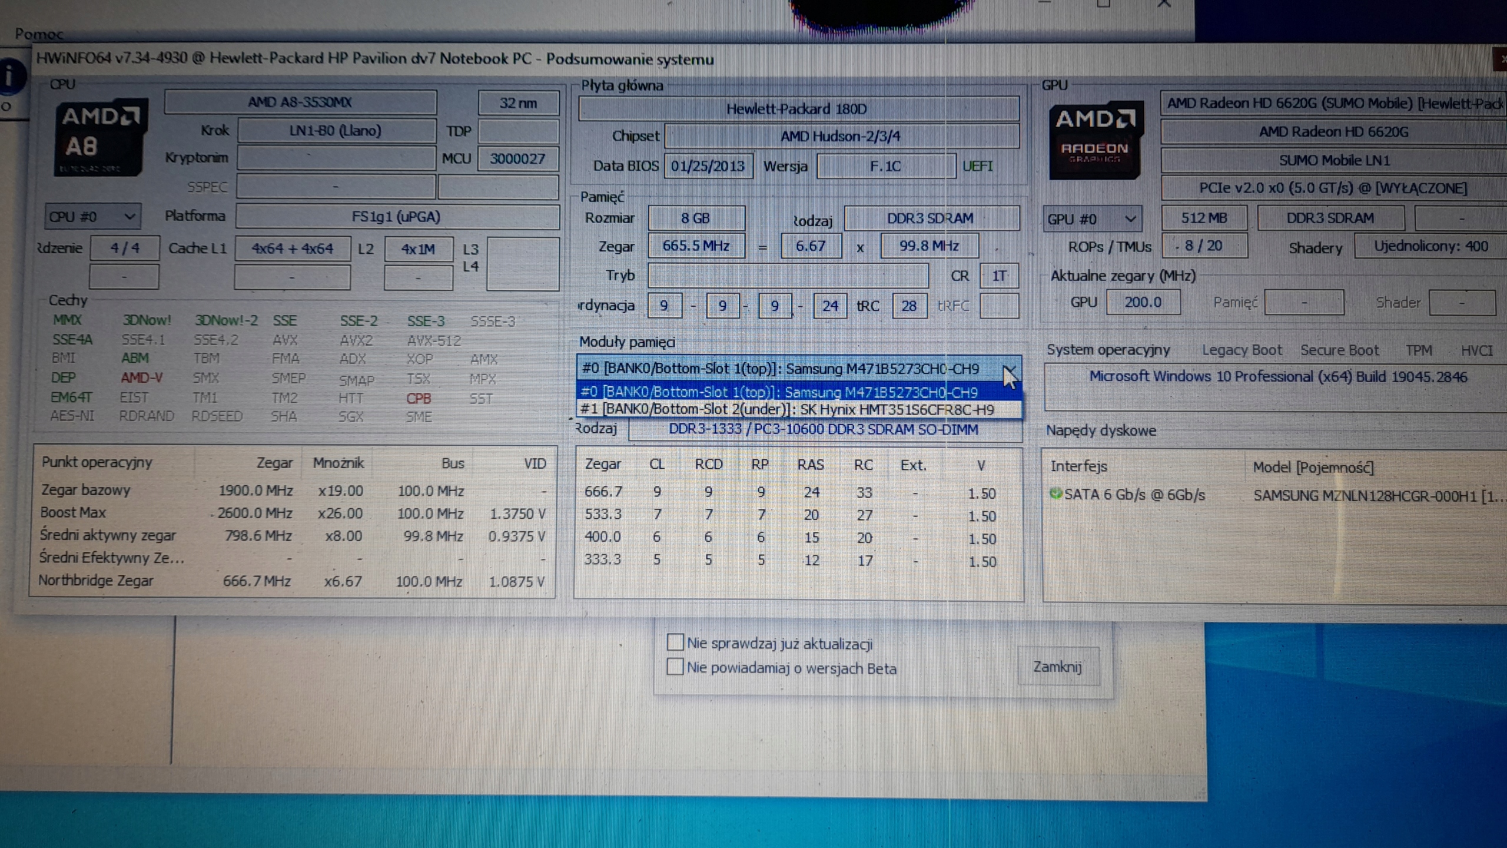The image size is (1507, 848).
Task: Click the 99.8 MHz memory base clock
Action: pyautogui.click(x=930, y=246)
